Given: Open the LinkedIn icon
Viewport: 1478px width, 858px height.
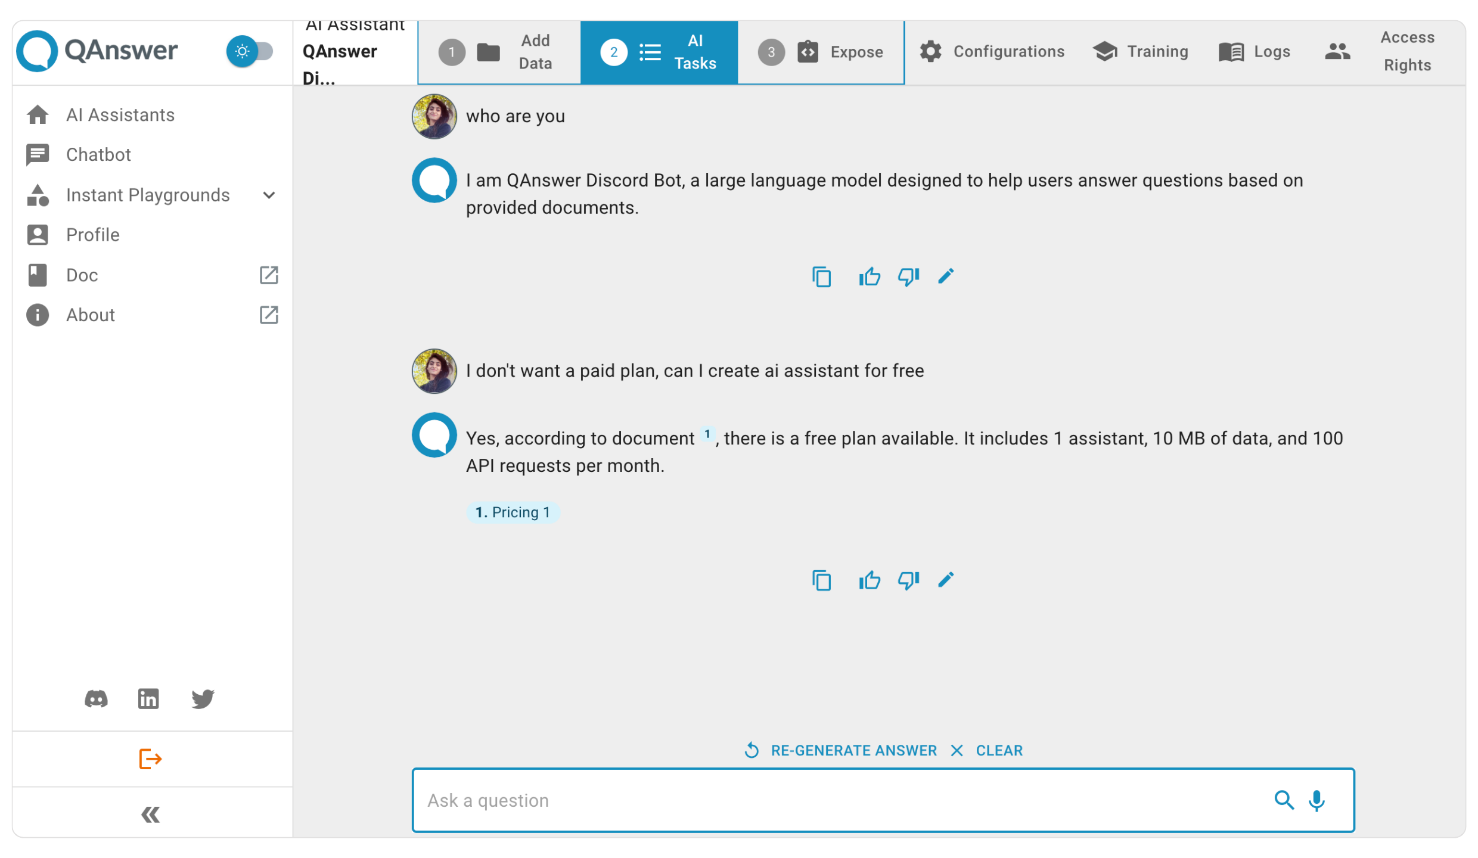Looking at the screenshot, I should (148, 698).
